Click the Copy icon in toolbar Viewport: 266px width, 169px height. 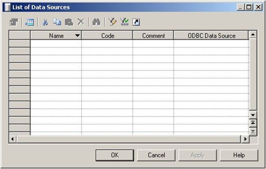57,22
